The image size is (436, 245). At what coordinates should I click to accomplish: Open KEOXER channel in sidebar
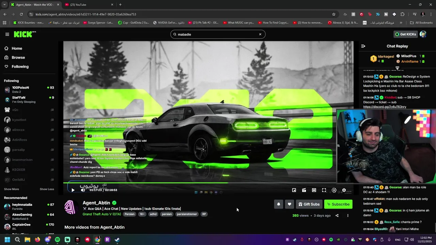(x=29, y=170)
